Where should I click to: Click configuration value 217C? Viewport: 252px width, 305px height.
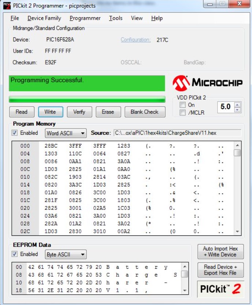162,40
